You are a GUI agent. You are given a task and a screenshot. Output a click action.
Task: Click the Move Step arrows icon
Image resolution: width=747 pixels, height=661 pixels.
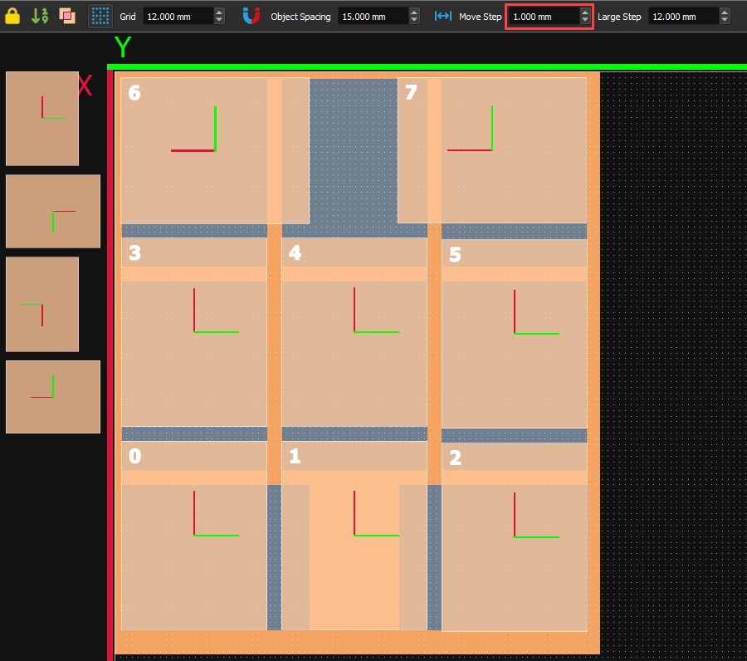tap(443, 16)
